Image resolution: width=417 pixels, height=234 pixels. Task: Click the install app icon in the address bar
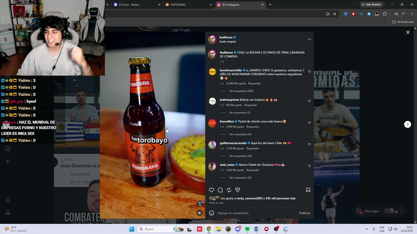point(327,14)
